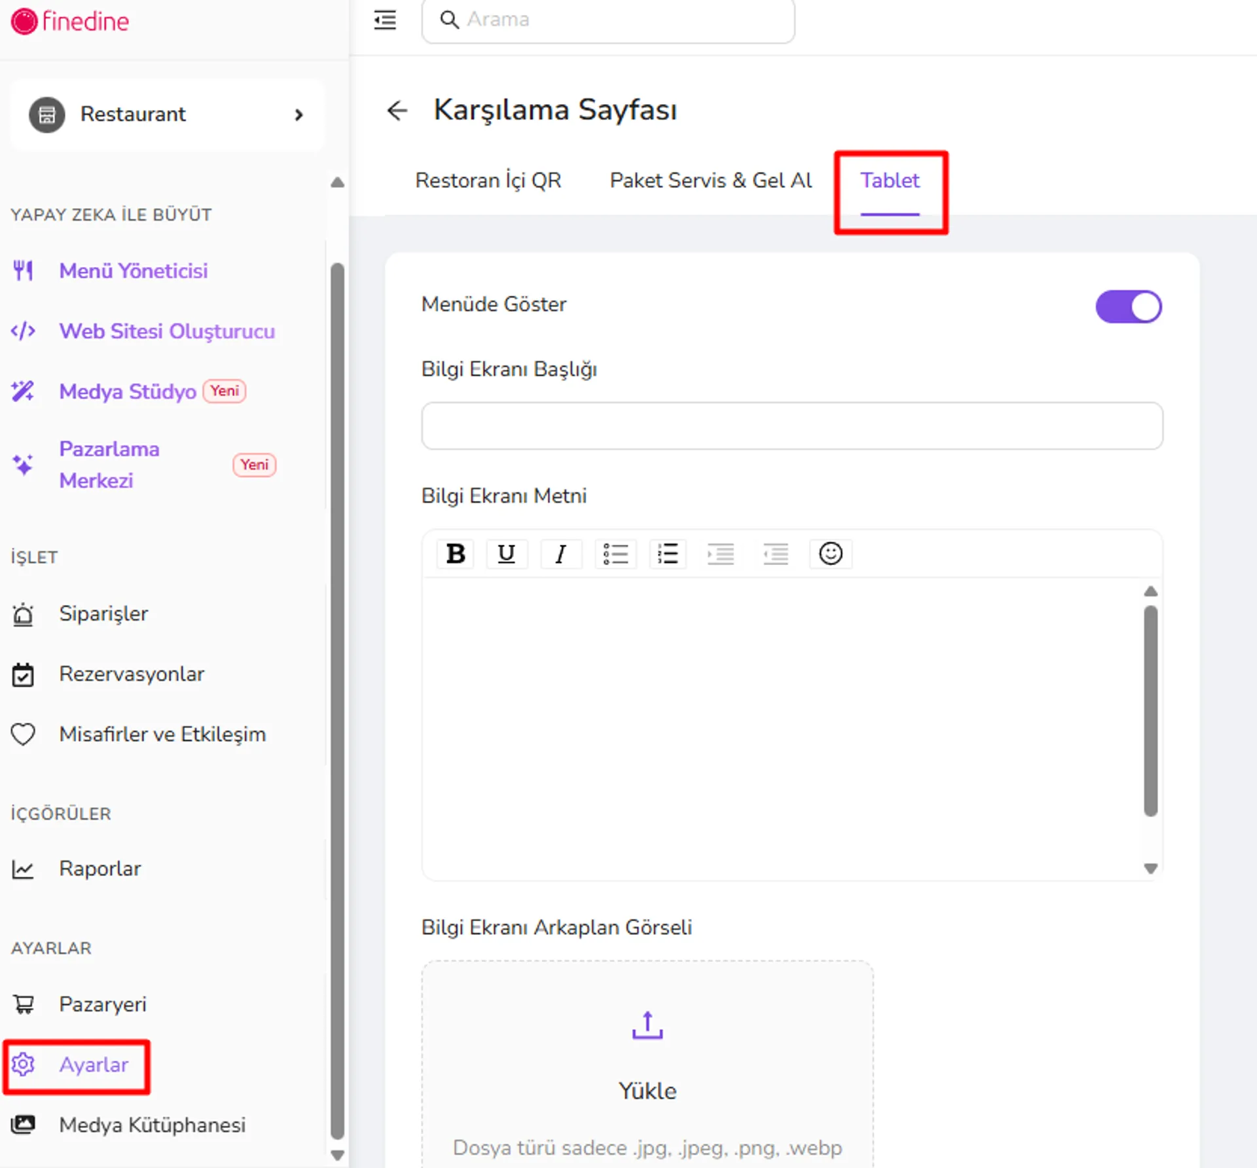Collapse sidebar with the menu icon
Screen dimensions: 1257x1168
coord(385,20)
